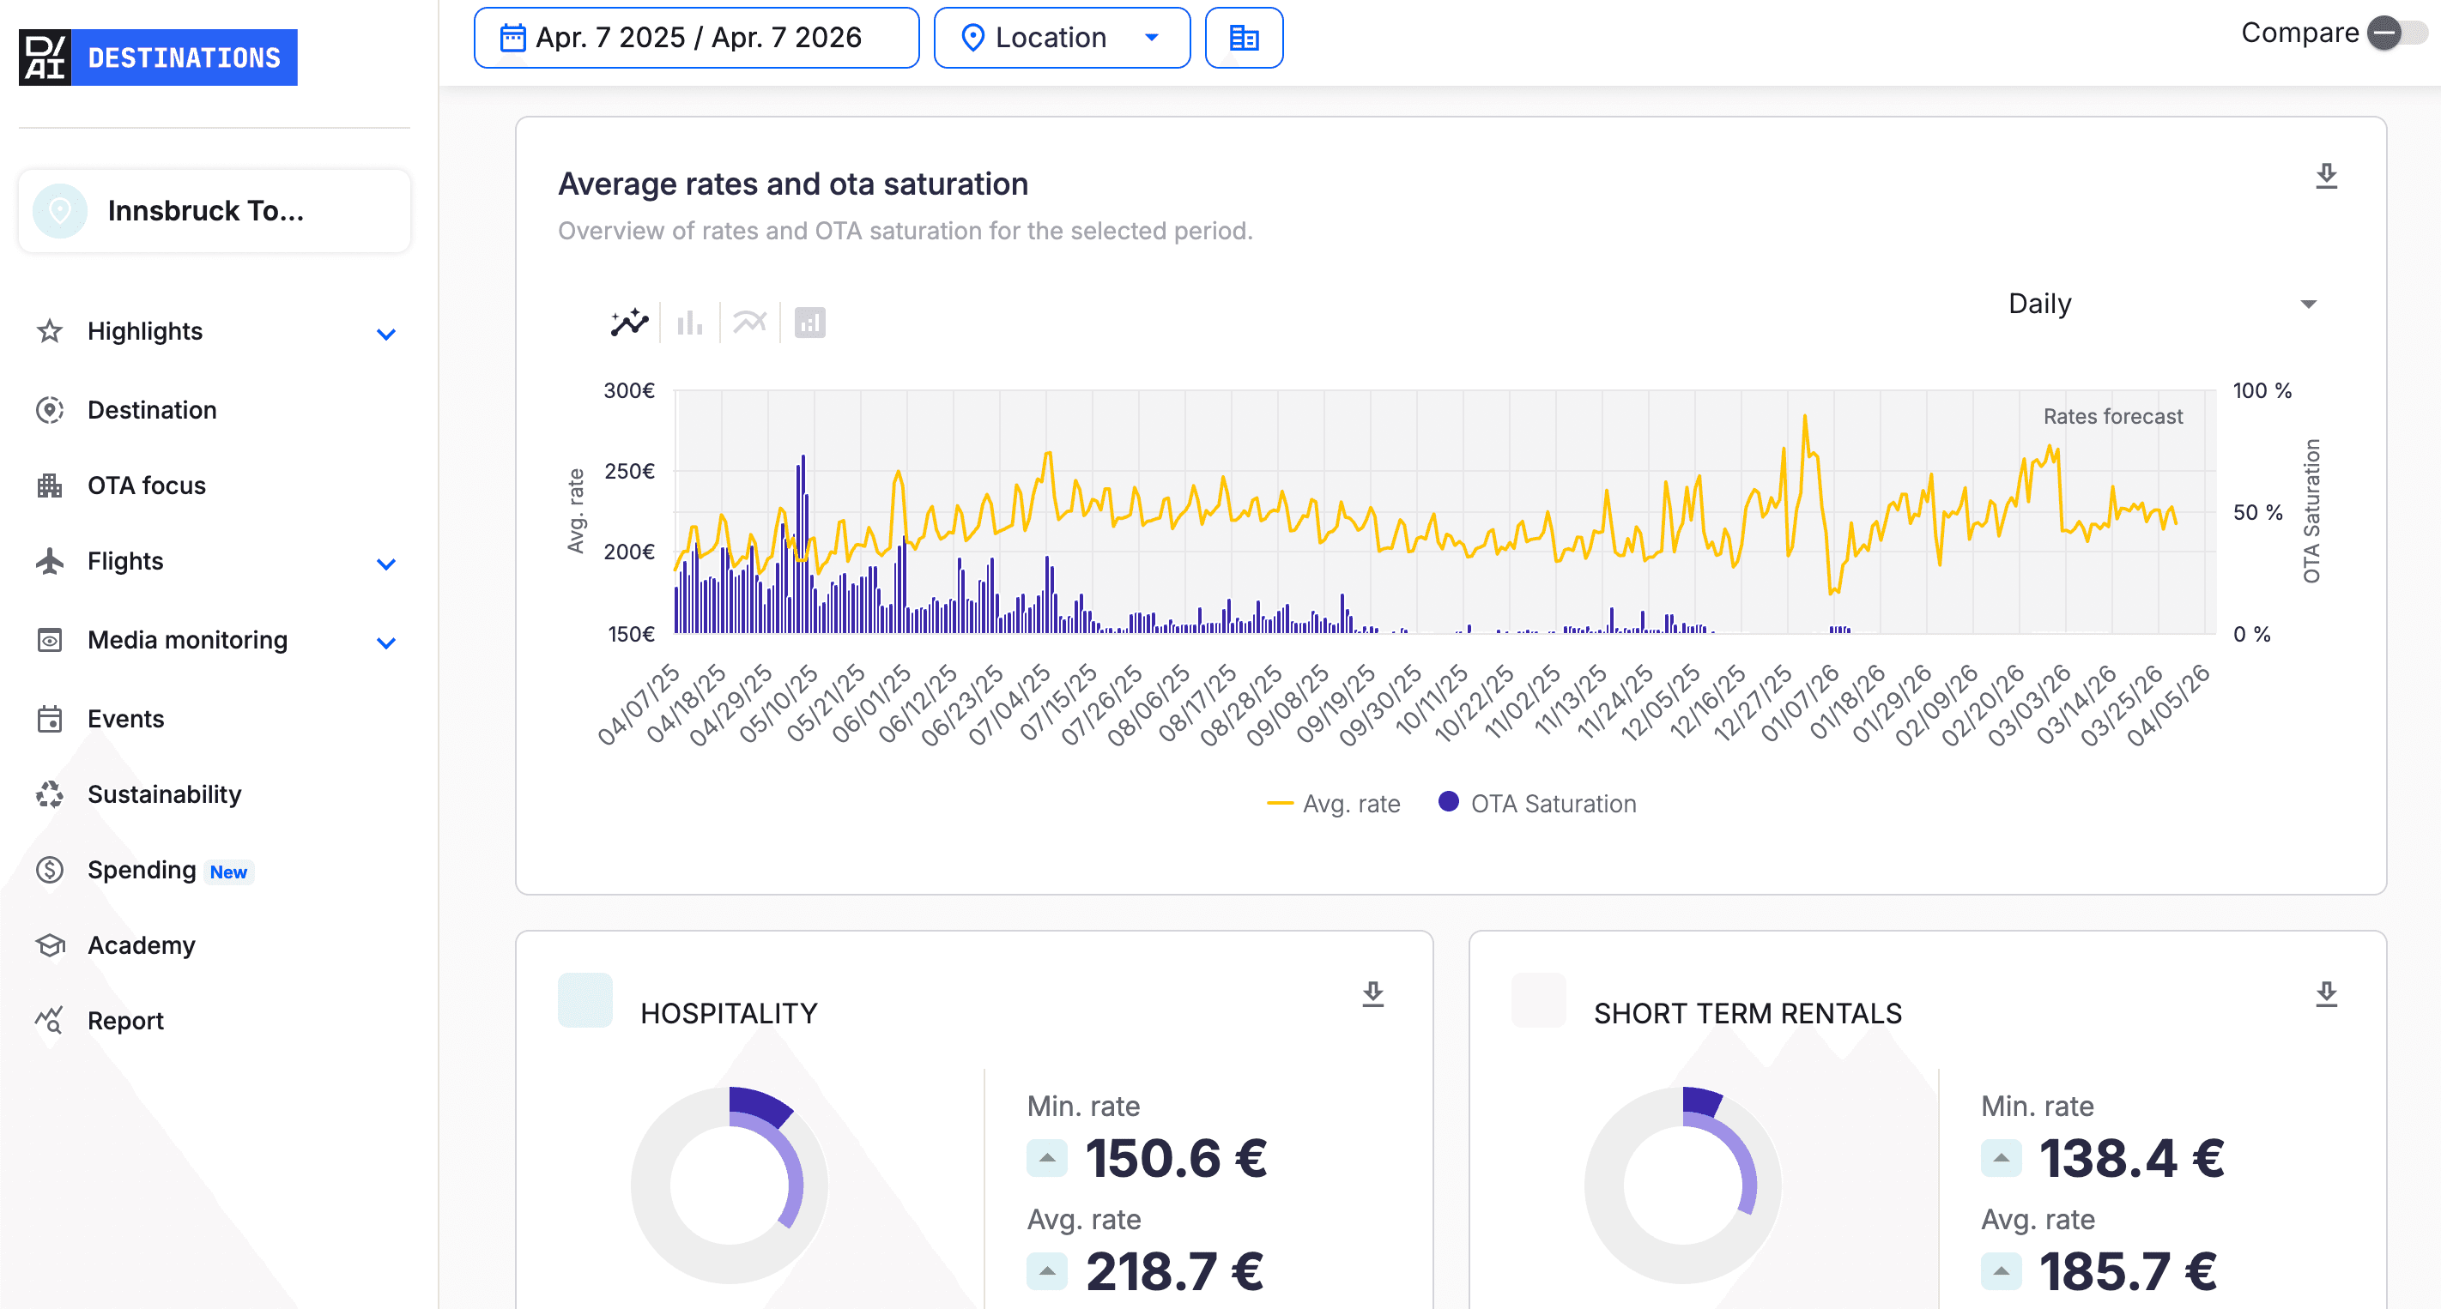Viewport: 2441px width, 1309px height.
Task: Click the Innsbruck destination pin avatar
Action: pos(60,210)
